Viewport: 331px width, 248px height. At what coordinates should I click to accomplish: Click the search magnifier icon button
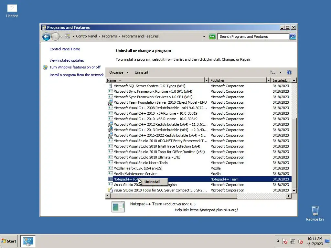(x=292, y=36)
